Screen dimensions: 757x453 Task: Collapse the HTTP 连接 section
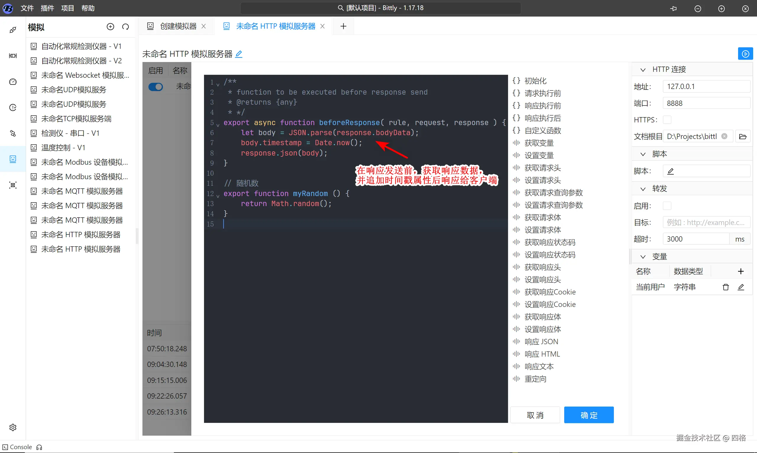coord(643,69)
